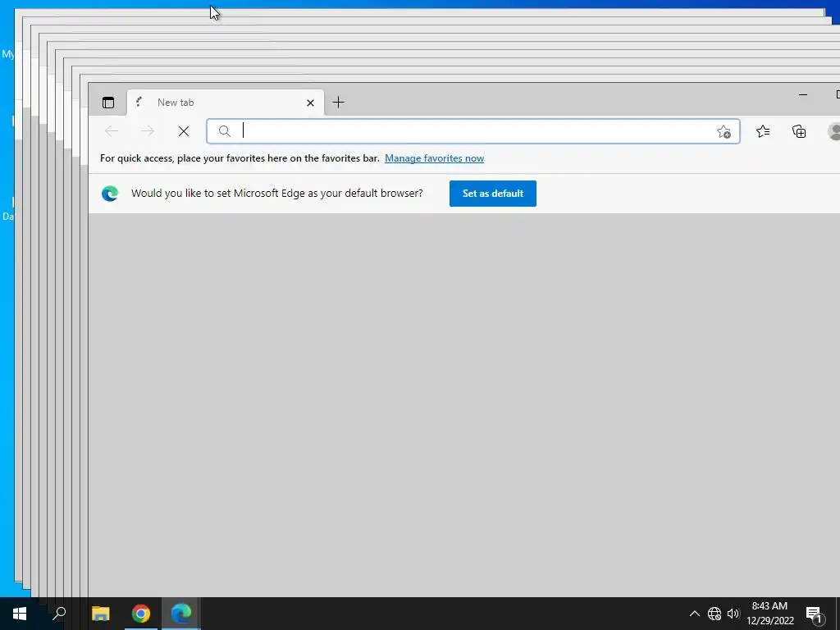Open the tab actions menu icon
This screenshot has height=630, width=840.
point(108,103)
